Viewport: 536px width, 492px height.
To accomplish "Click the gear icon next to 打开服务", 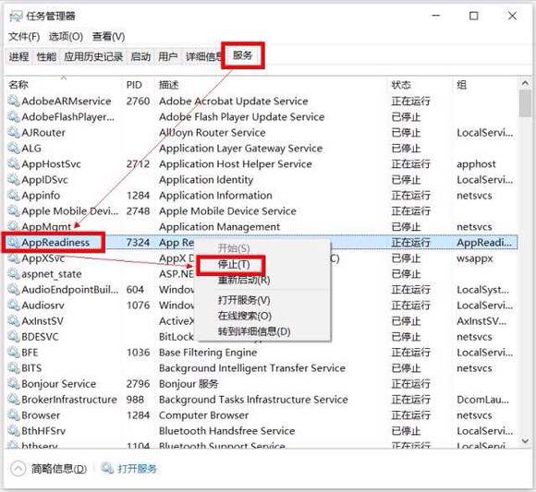I will pyautogui.click(x=107, y=468).
